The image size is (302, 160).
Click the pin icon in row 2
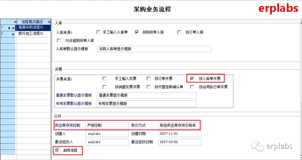coord(13,34)
